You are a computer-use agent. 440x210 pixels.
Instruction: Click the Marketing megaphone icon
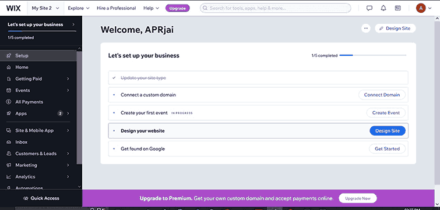tap(9, 165)
